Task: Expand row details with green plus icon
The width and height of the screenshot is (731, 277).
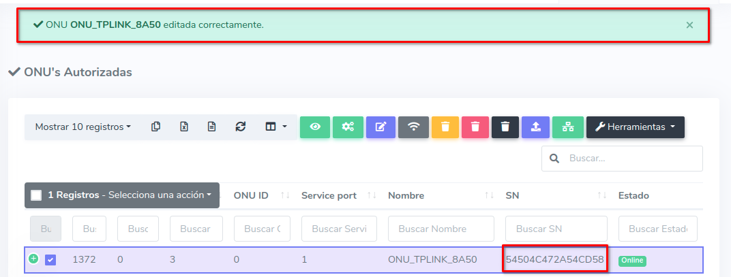Action: click(33, 259)
